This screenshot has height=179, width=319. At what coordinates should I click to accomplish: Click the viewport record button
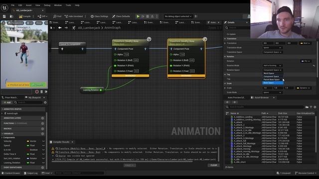coord(37,91)
